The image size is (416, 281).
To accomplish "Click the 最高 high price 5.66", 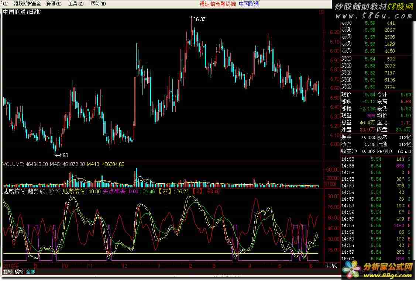I will (406, 101).
